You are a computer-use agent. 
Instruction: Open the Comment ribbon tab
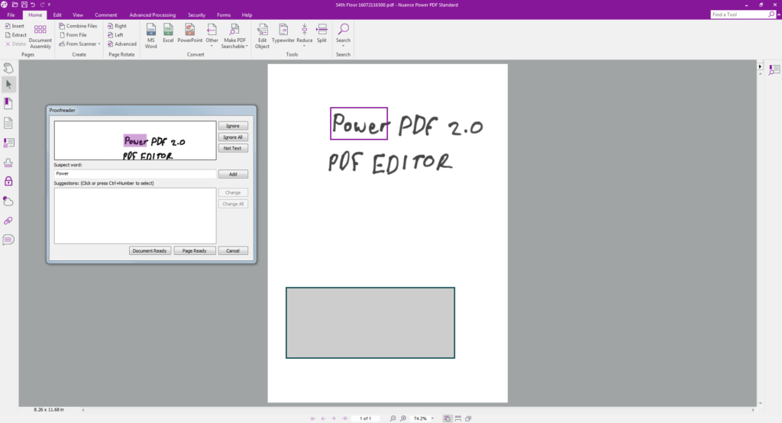(105, 15)
